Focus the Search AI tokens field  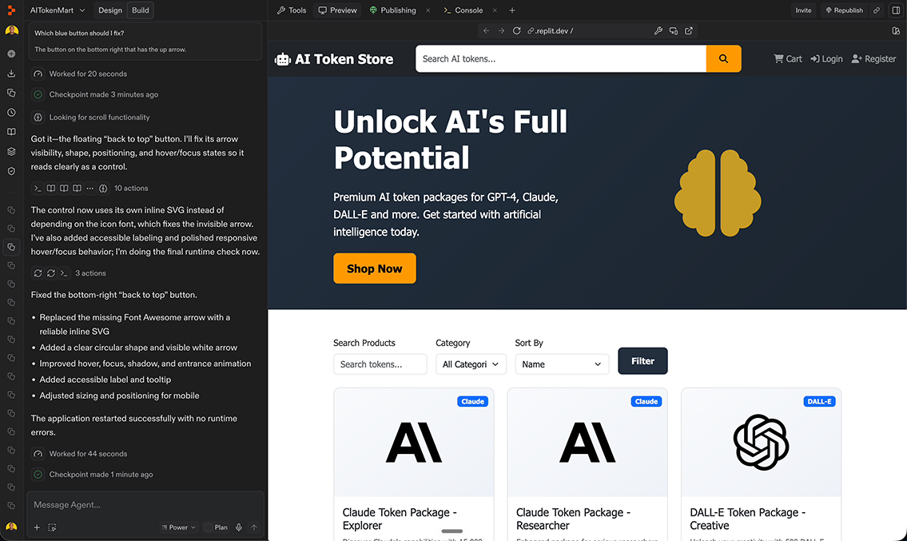(x=560, y=58)
